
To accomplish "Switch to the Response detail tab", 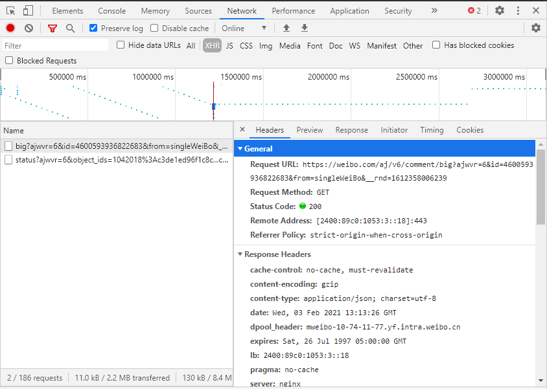I will click(352, 130).
